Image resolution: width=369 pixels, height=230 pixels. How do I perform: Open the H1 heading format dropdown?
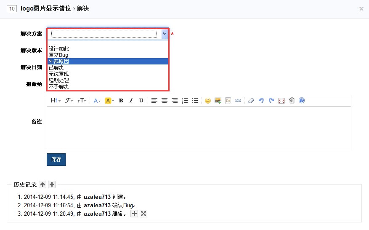click(56, 101)
